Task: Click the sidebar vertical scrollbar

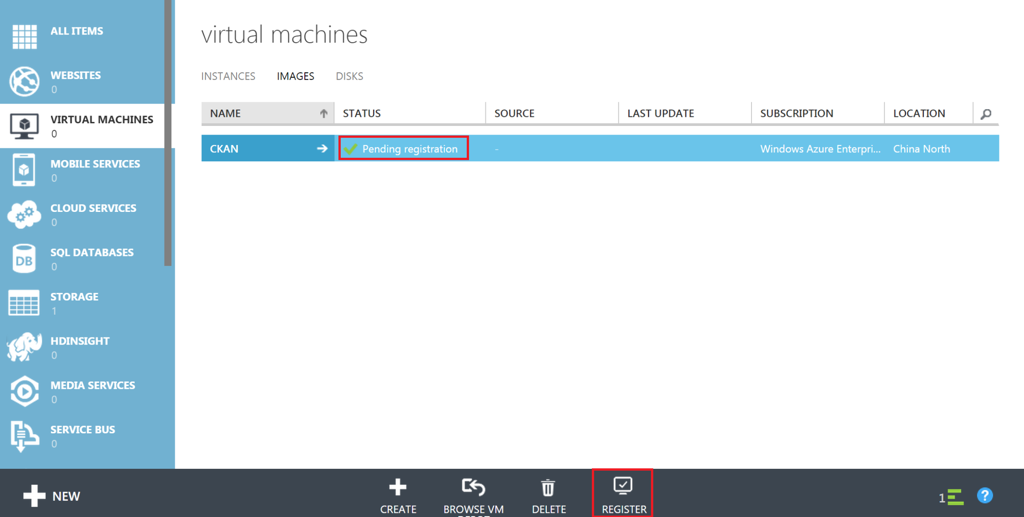Action: coord(168,136)
